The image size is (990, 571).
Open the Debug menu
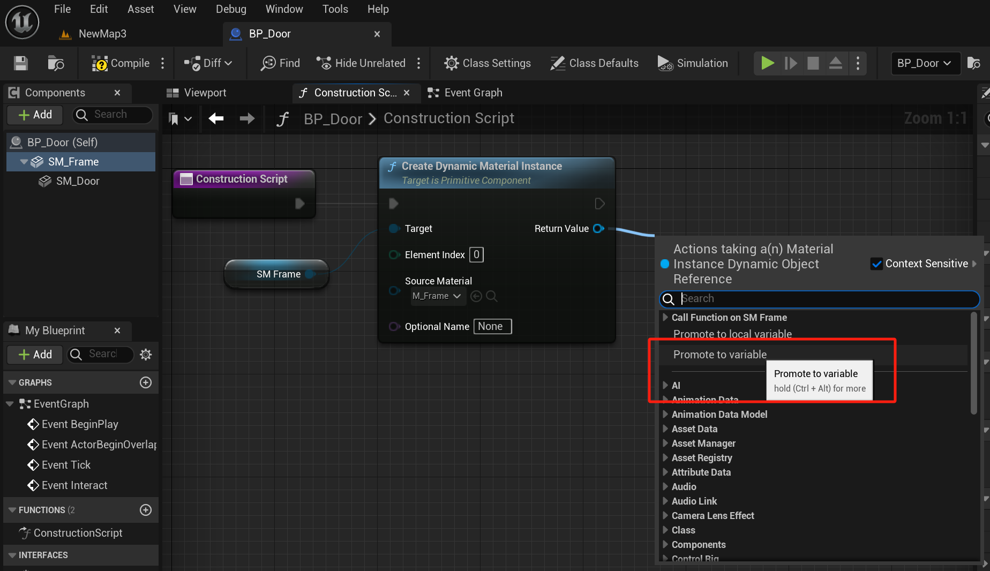click(x=231, y=9)
